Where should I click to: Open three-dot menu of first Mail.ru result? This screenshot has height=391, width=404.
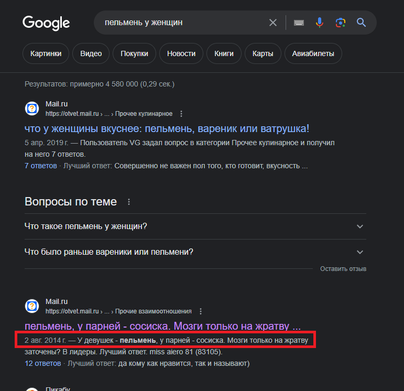181,114
